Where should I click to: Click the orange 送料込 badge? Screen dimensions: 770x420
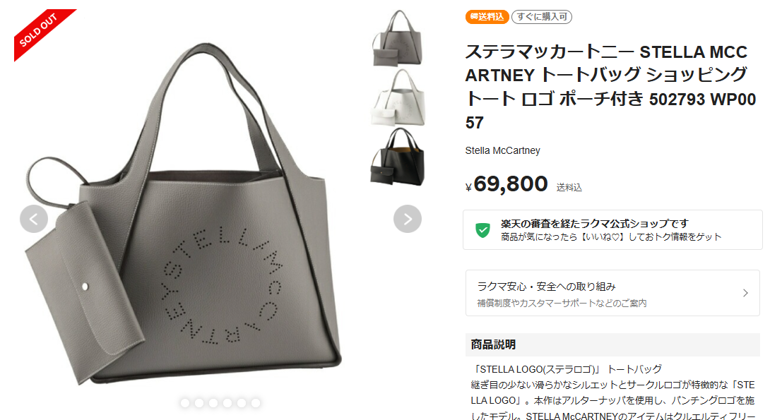tap(487, 17)
